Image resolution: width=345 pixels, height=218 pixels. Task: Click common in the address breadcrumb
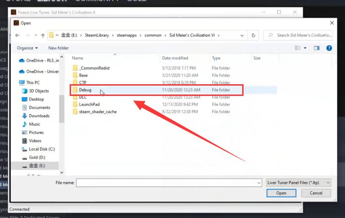point(153,35)
